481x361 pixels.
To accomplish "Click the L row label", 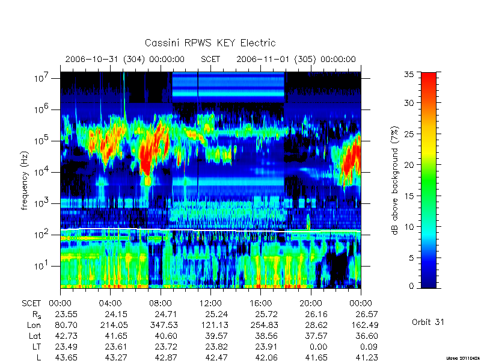I will point(38,357).
